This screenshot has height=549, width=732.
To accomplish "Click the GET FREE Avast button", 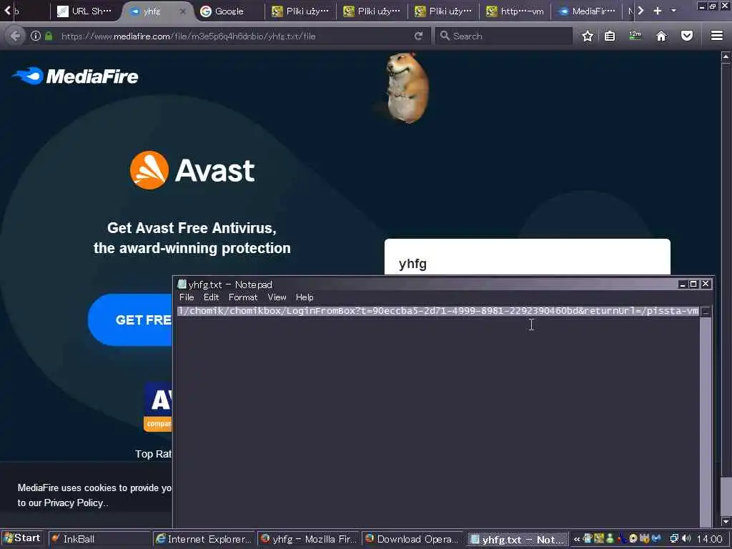I will click(x=130, y=320).
